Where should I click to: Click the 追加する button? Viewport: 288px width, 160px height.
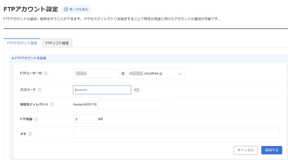pyautogui.click(x=271, y=150)
